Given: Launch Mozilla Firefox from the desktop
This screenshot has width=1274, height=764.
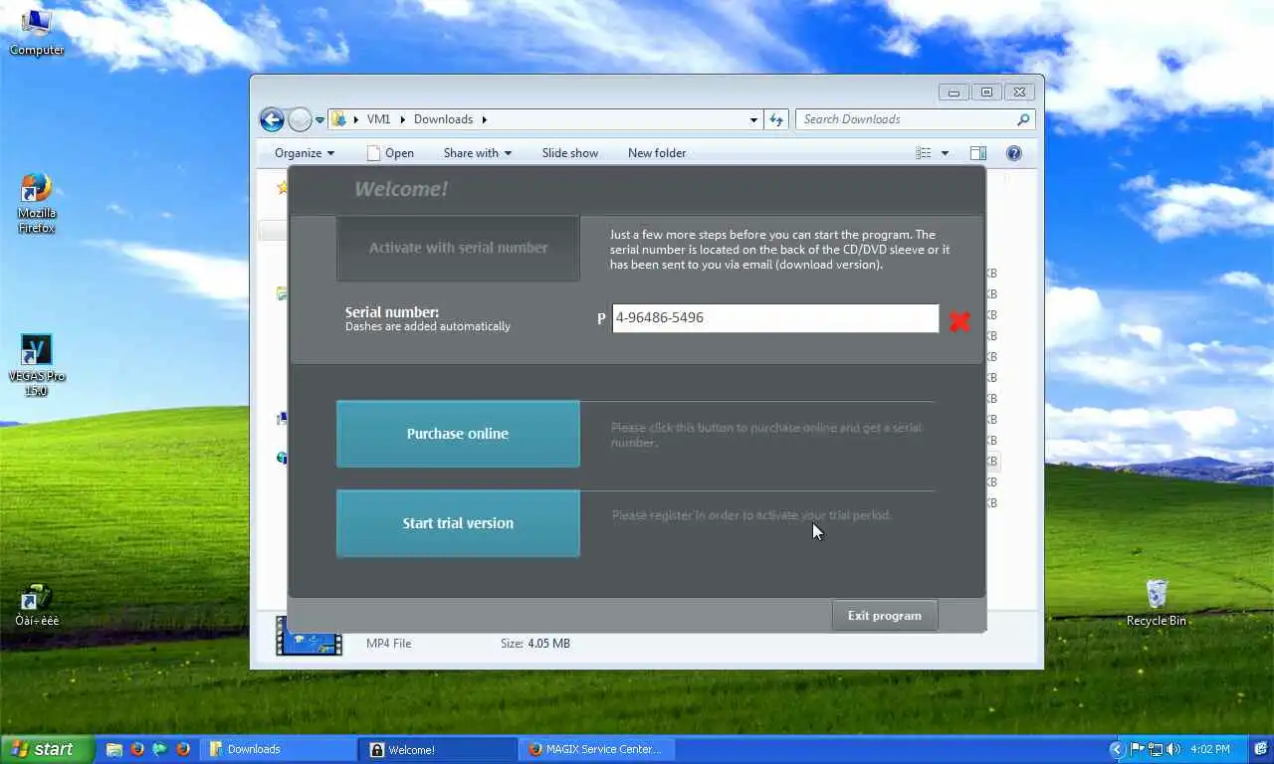Looking at the screenshot, I should click(x=36, y=204).
